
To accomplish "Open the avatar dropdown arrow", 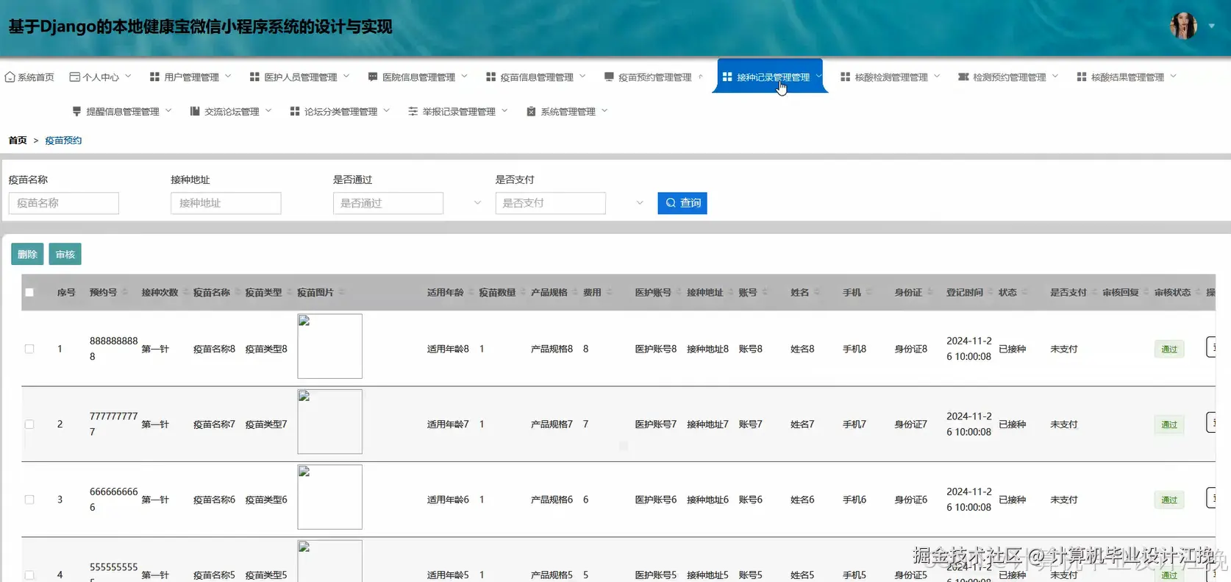I will click(1212, 26).
